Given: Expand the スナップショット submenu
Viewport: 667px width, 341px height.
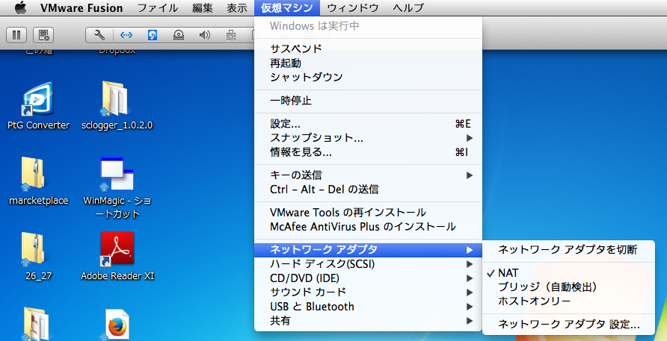Looking at the screenshot, I should click(368, 137).
